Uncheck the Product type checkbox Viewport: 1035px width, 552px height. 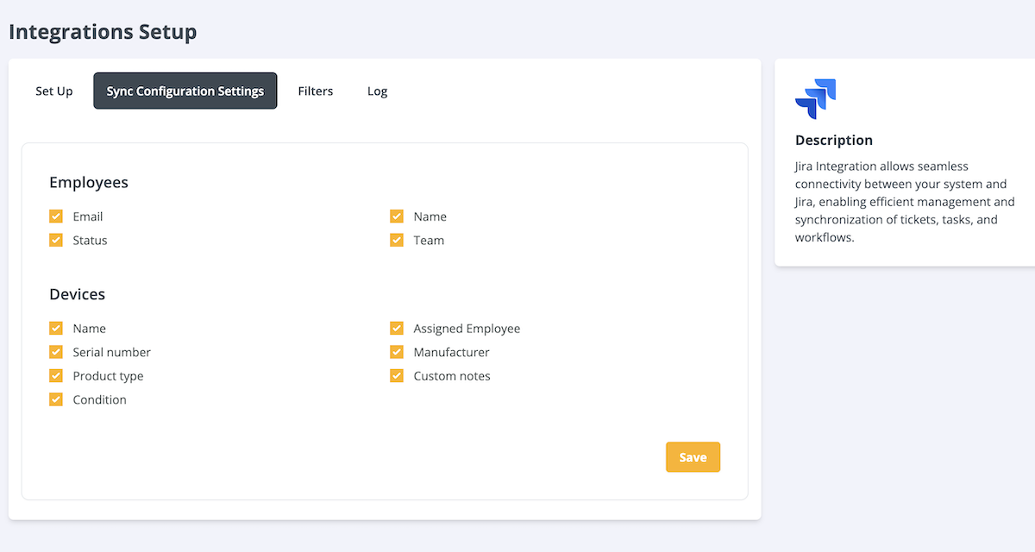pyautogui.click(x=56, y=376)
